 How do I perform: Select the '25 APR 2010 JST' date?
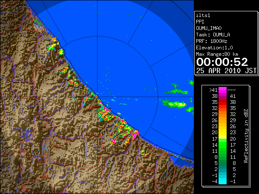226,71
